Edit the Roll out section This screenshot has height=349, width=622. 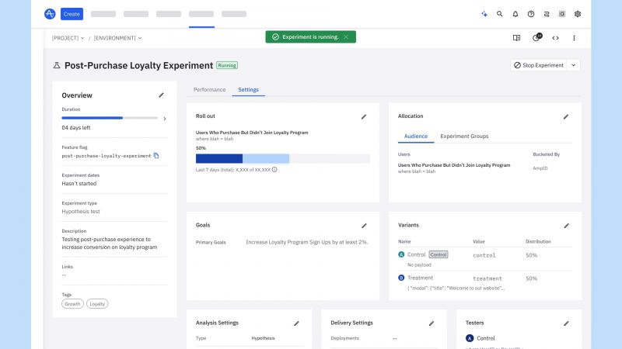coord(364,117)
